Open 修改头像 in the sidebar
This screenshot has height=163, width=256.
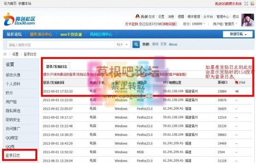(13, 75)
